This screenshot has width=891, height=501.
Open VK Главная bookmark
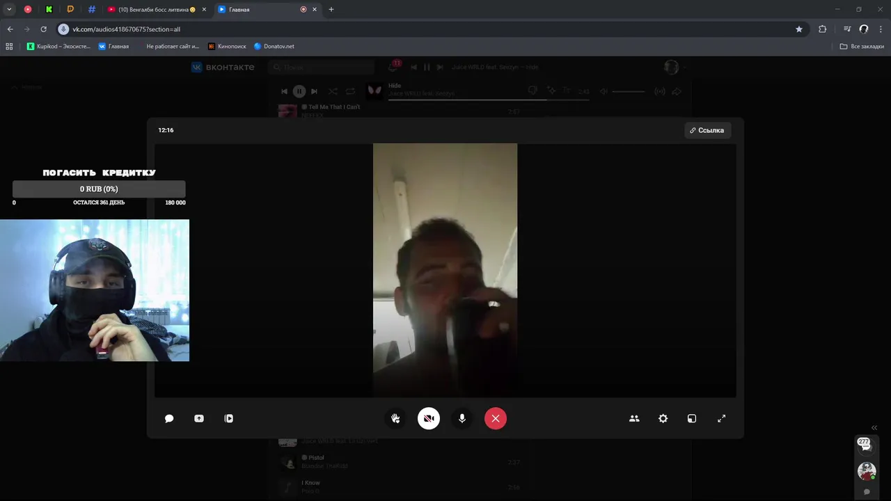[113, 46]
